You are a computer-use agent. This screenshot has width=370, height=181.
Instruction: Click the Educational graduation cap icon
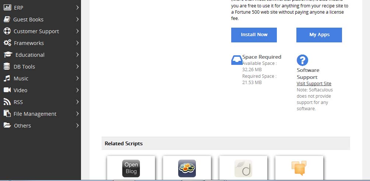(8, 55)
